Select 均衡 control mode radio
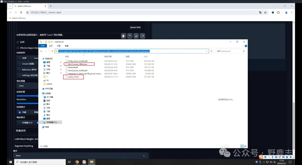Viewport: 302px width, 165px height. coord(20,112)
